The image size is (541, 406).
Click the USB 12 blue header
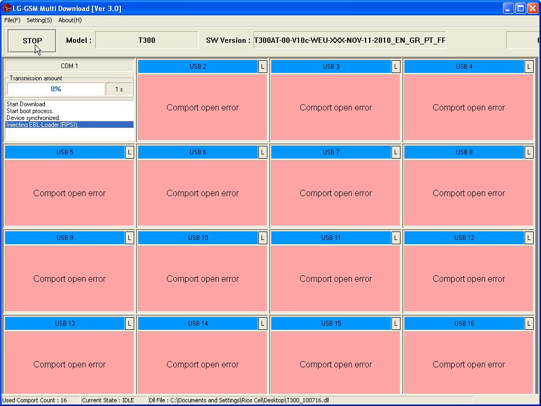click(x=464, y=238)
